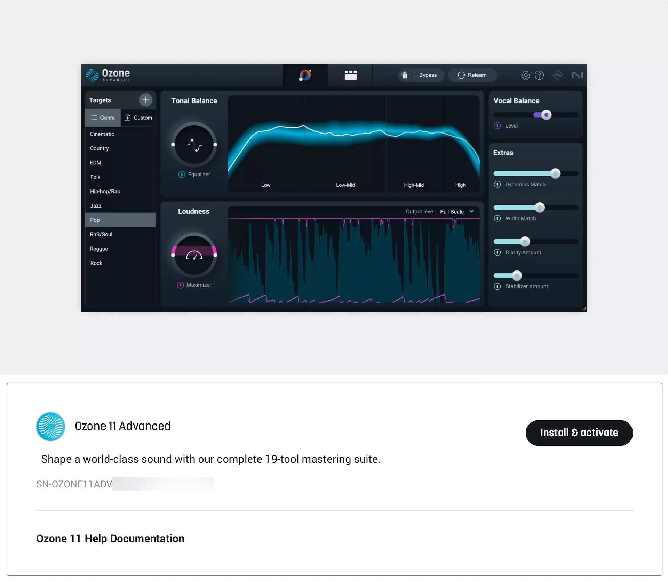668x582 pixels.
Task: Click the gain match ear icon
Action: pyautogui.click(x=405, y=75)
